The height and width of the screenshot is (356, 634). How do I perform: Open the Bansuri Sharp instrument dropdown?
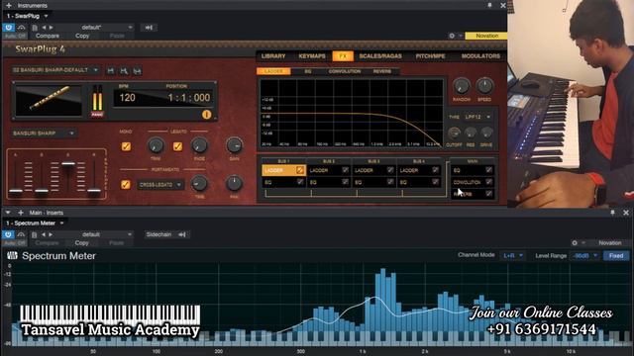pos(44,133)
